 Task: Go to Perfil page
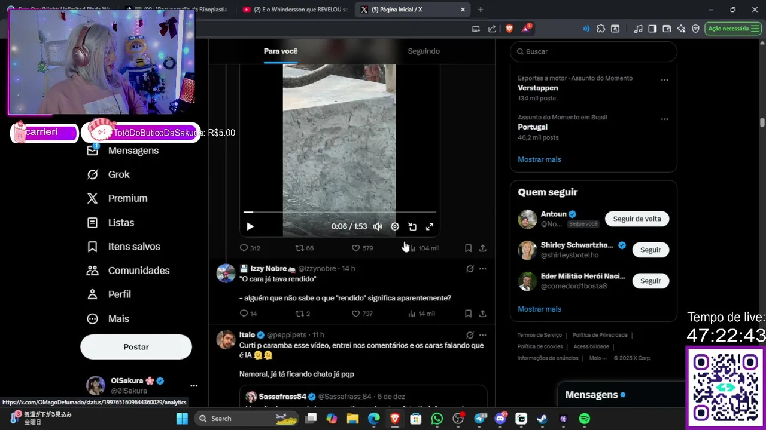coord(110,294)
